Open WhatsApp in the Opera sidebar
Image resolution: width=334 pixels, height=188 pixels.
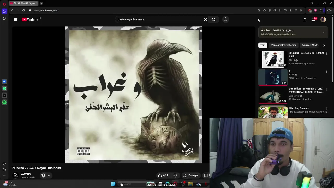click(x=4, y=89)
